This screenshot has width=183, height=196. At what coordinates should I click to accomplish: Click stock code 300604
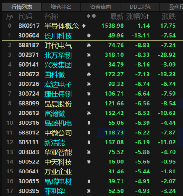click(x=29, y=36)
